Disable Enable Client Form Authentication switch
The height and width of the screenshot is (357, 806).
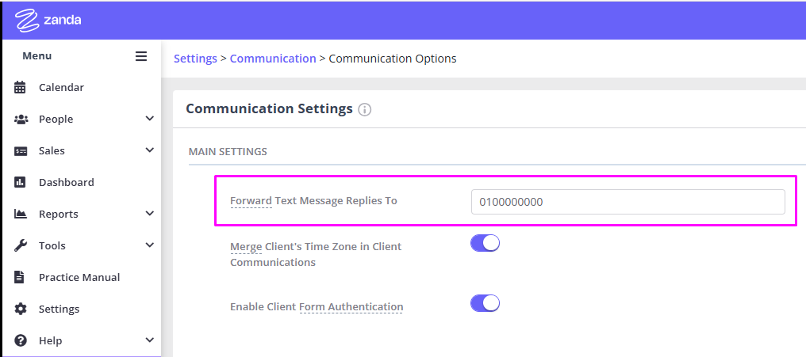click(x=485, y=303)
